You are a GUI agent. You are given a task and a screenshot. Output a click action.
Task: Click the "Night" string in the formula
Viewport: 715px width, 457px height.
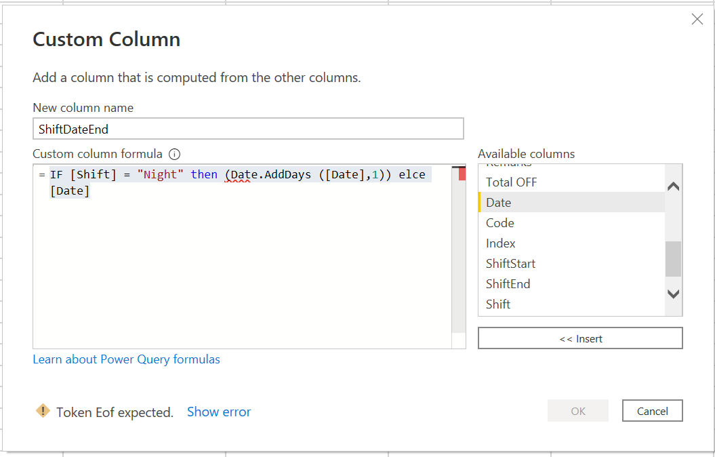pos(160,175)
